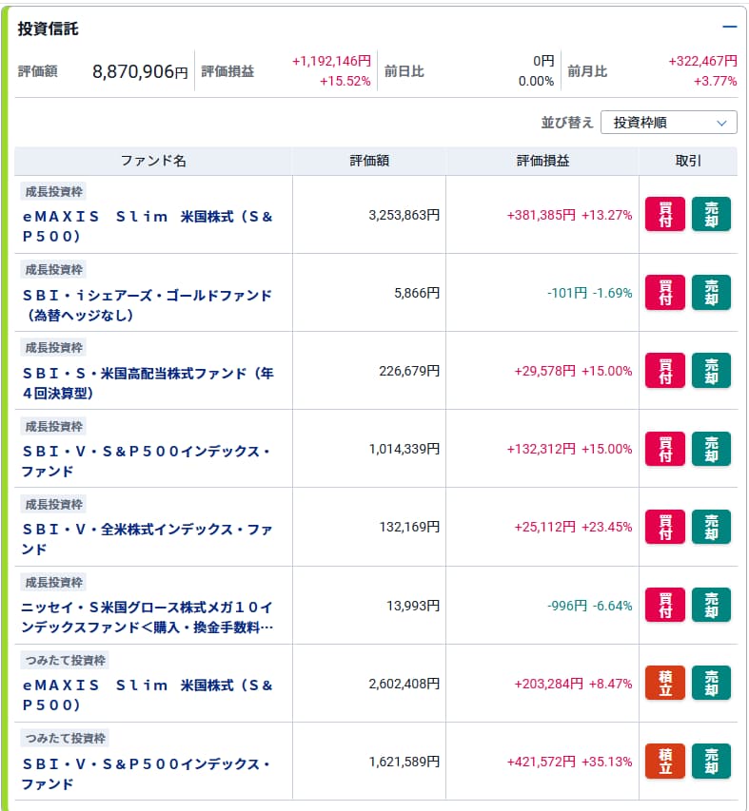The image size is (749, 811).
Task: Click 売却 for つみたて投資枠 eMAXIS Slim
Action: pos(711,683)
